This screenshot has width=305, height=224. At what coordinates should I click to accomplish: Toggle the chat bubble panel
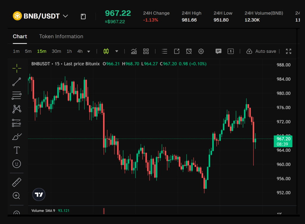(218, 51)
